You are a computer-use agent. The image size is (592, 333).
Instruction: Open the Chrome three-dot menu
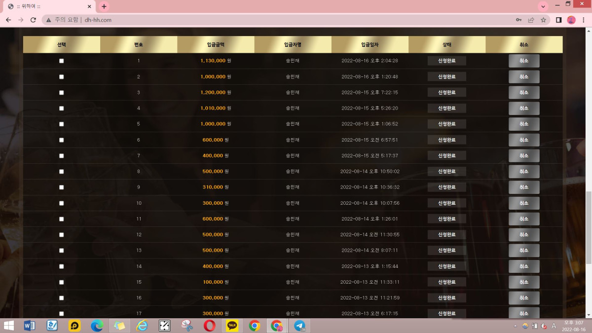point(584,20)
